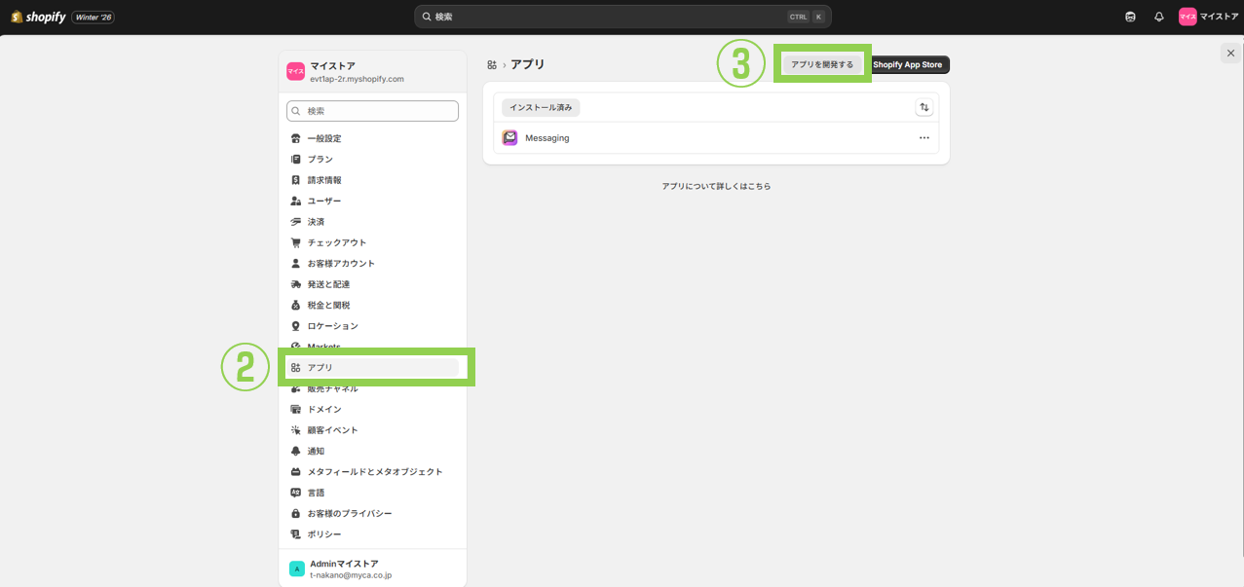The image size is (1244, 587).
Task: Open the Sidekick icon beside the bell
Action: pyautogui.click(x=1130, y=17)
